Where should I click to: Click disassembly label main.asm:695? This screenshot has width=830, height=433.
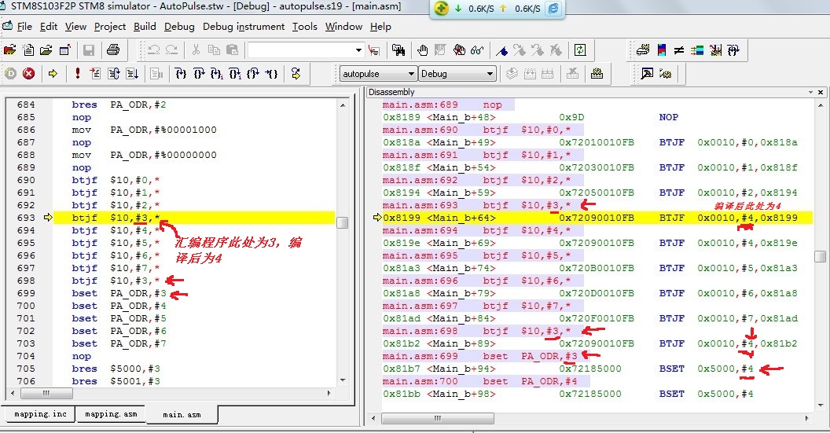[x=421, y=255]
